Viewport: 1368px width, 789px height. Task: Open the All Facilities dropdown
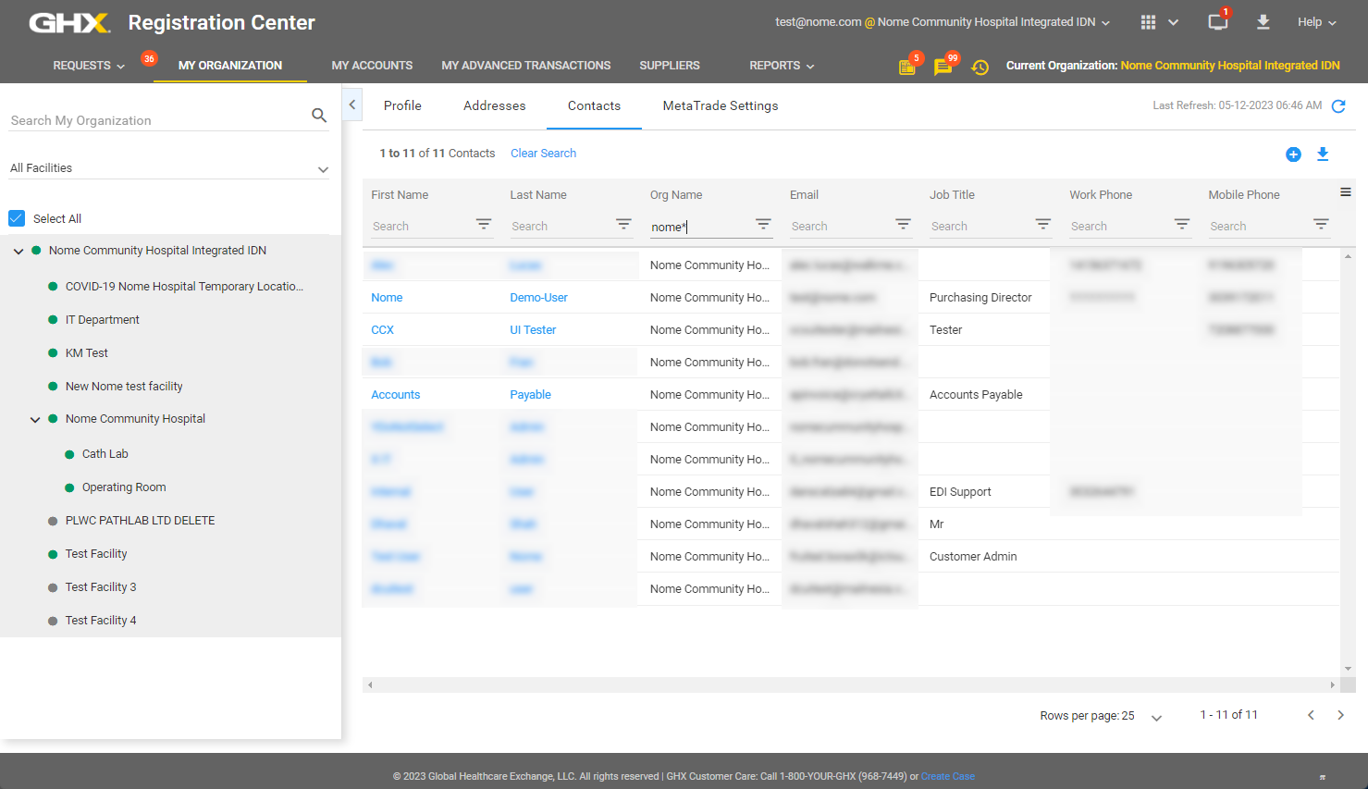point(169,168)
